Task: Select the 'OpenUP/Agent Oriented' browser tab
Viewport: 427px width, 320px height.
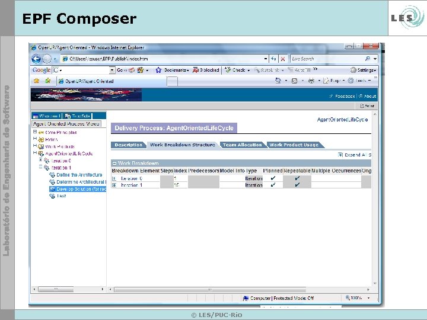Action: coord(111,81)
